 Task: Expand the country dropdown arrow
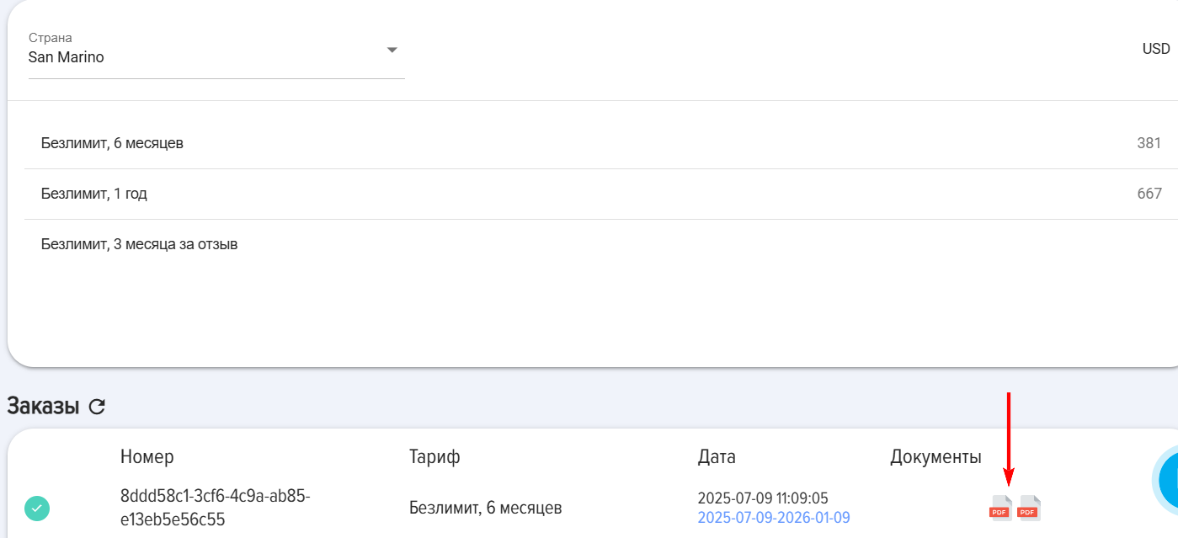(392, 50)
